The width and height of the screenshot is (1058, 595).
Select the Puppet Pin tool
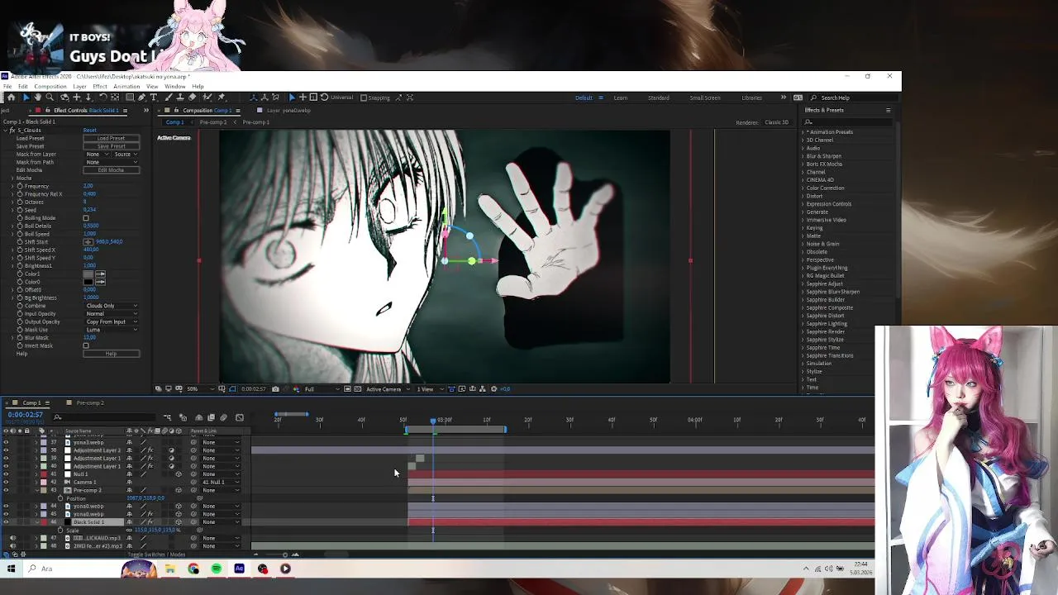222,98
